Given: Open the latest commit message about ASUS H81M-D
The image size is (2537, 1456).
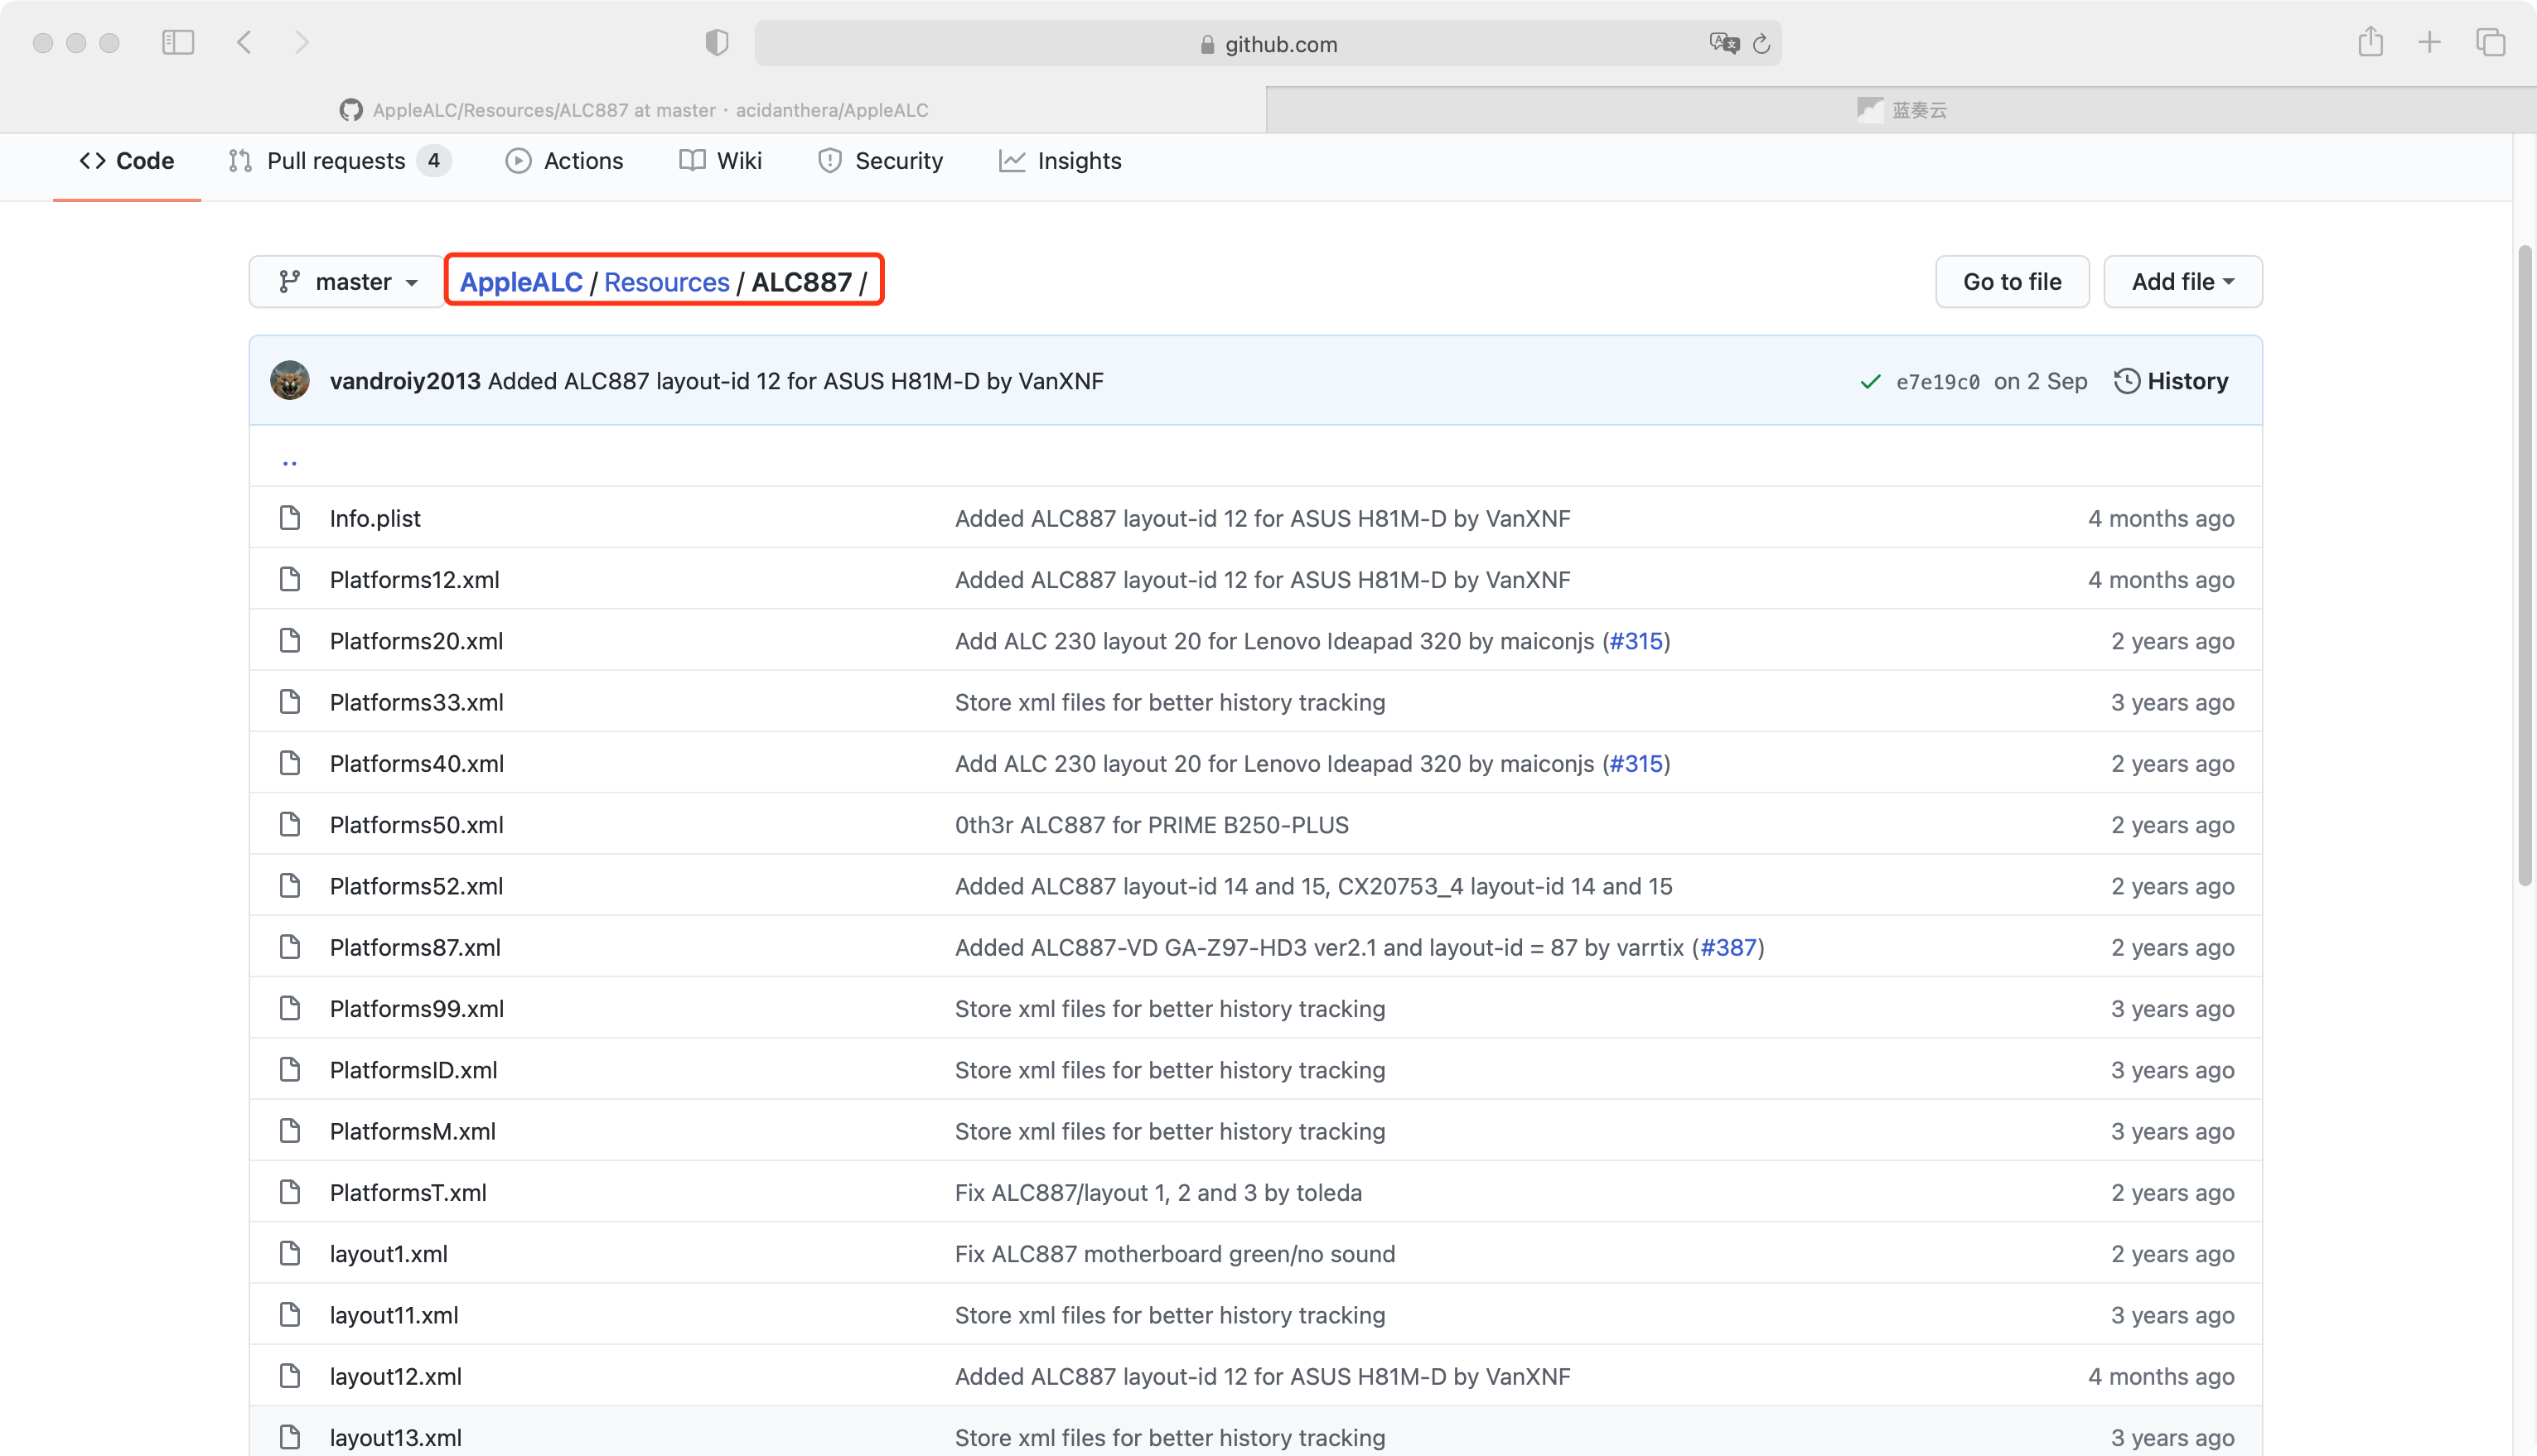Looking at the screenshot, I should pyautogui.click(x=796, y=381).
